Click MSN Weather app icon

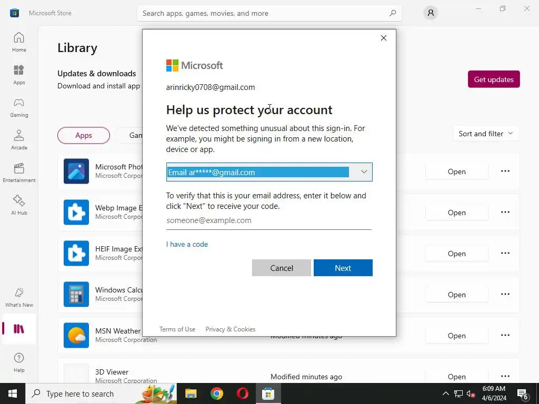click(76, 335)
